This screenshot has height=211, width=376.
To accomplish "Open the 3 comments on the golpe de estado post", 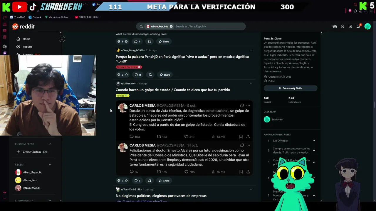I will pos(137,181).
